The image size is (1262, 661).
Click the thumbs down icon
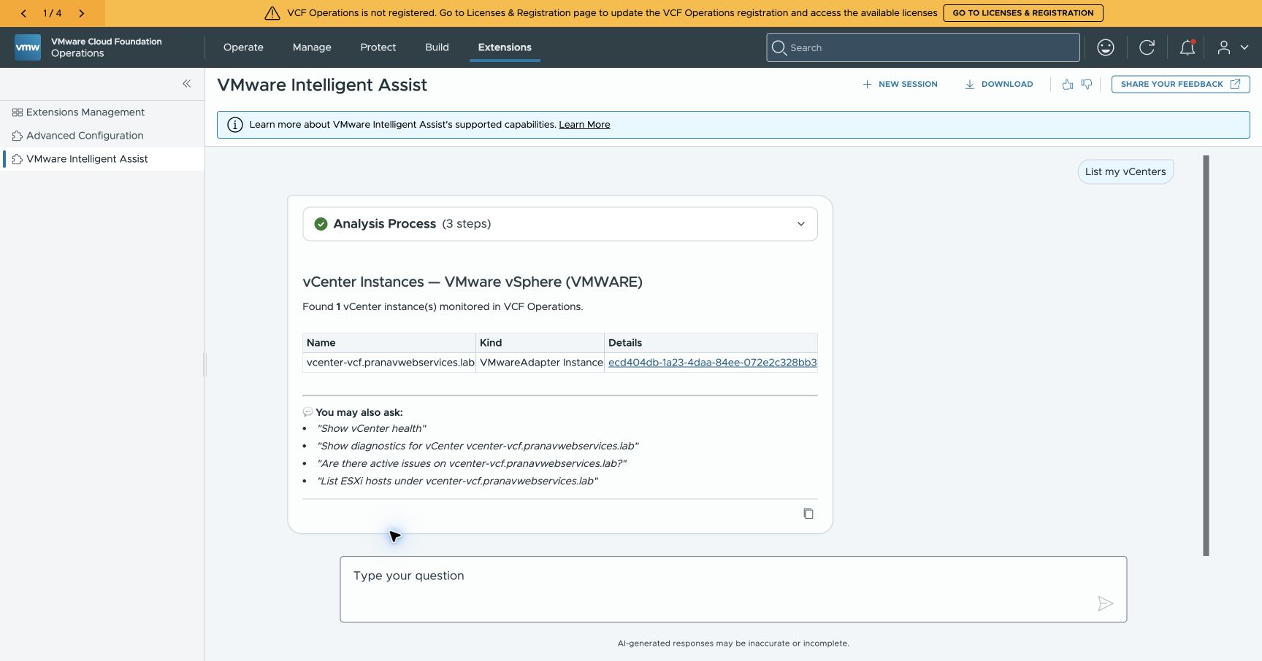1087,85
